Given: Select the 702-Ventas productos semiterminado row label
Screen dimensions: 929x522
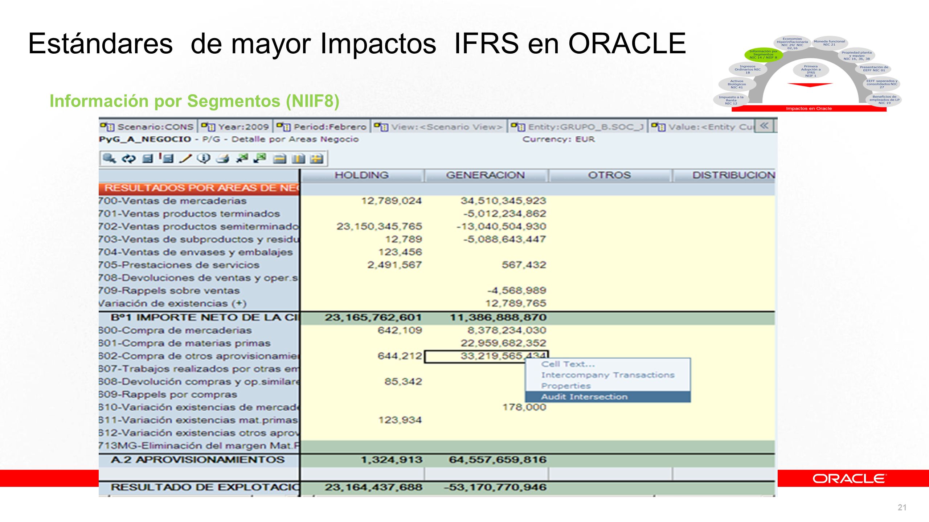Looking at the screenshot, I should click(x=199, y=227).
